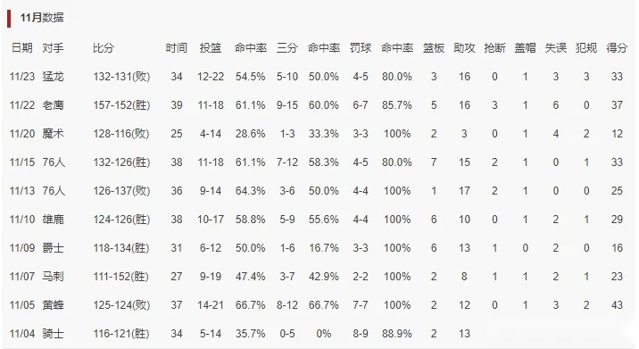The width and height of the screenshot is (639, 349).
Task: Select the 125-124(败) score cell
Action: click(121, 304)
